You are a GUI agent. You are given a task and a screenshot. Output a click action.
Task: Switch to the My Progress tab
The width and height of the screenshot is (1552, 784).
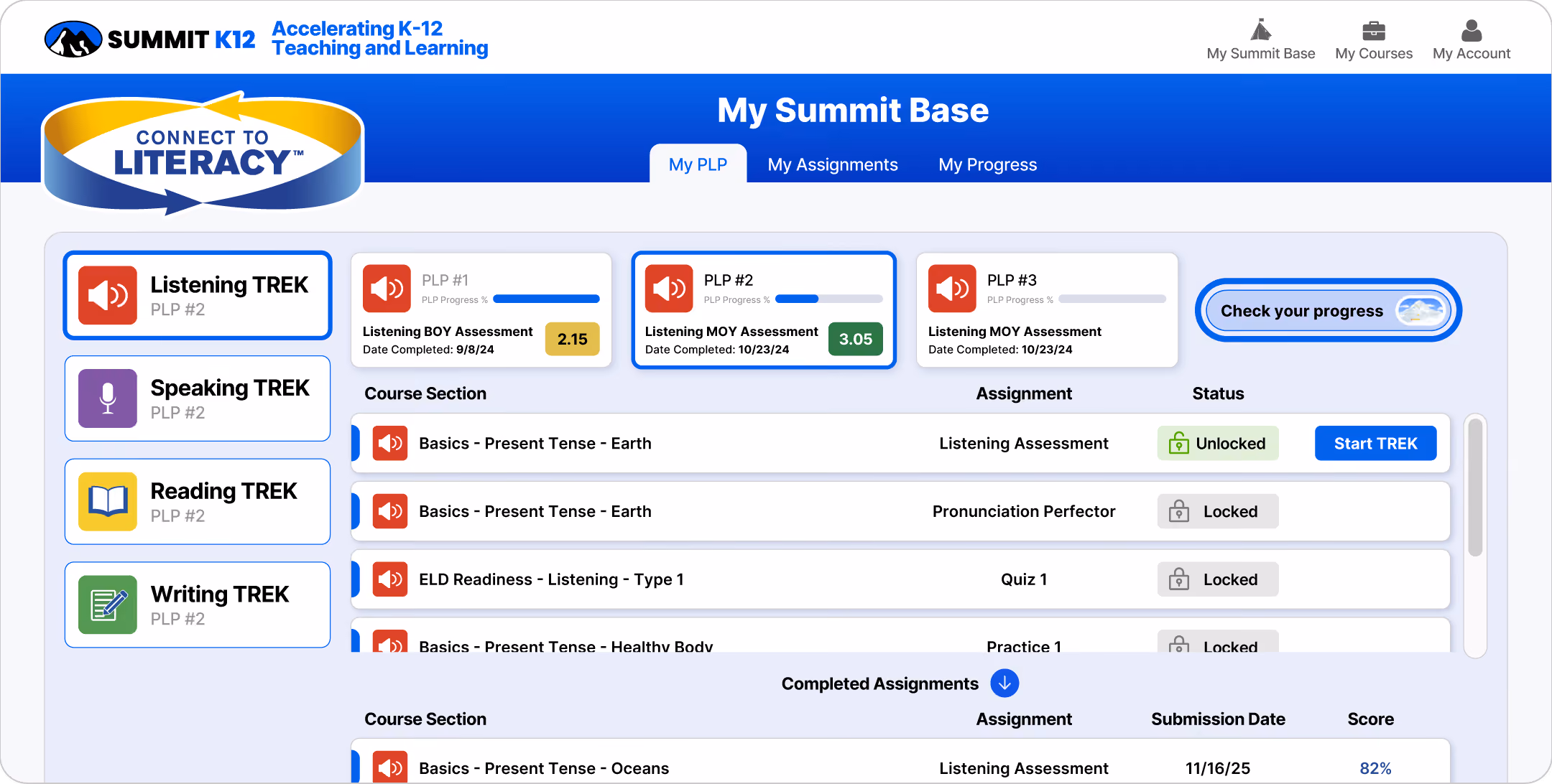(987, 164)
